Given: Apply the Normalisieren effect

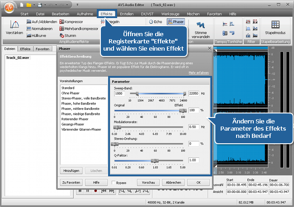Looking at the screenshot, I should tap(39, 28).
